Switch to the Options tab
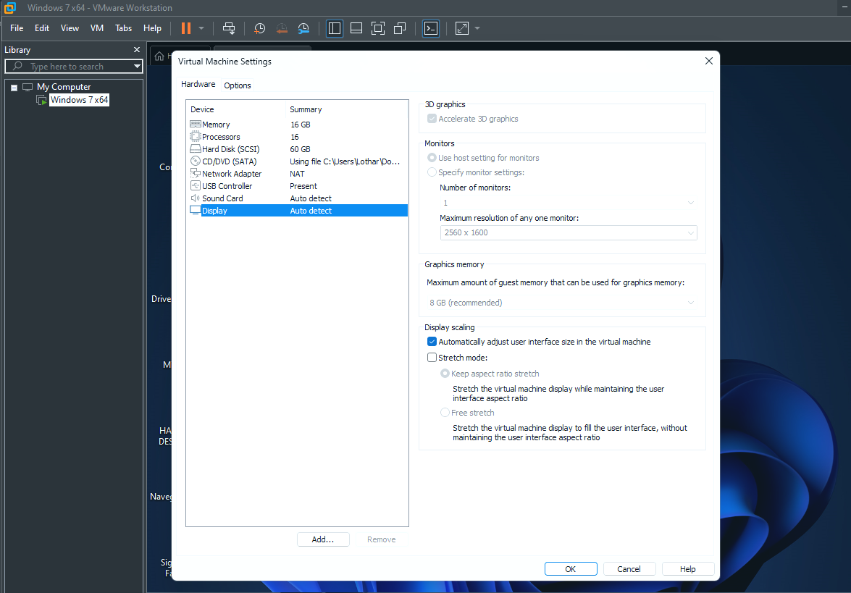Viewport: 851px width, 593px height. point(238,85)
